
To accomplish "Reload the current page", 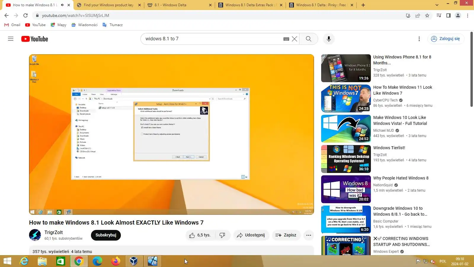I will (25, 15).
